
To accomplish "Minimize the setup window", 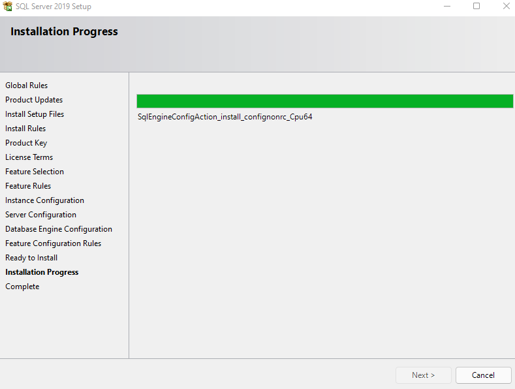I will click(x=447, y=7).
